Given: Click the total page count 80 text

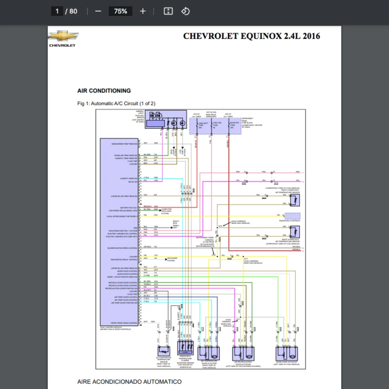Looking at the screenshot, I should tap(73, 11).
